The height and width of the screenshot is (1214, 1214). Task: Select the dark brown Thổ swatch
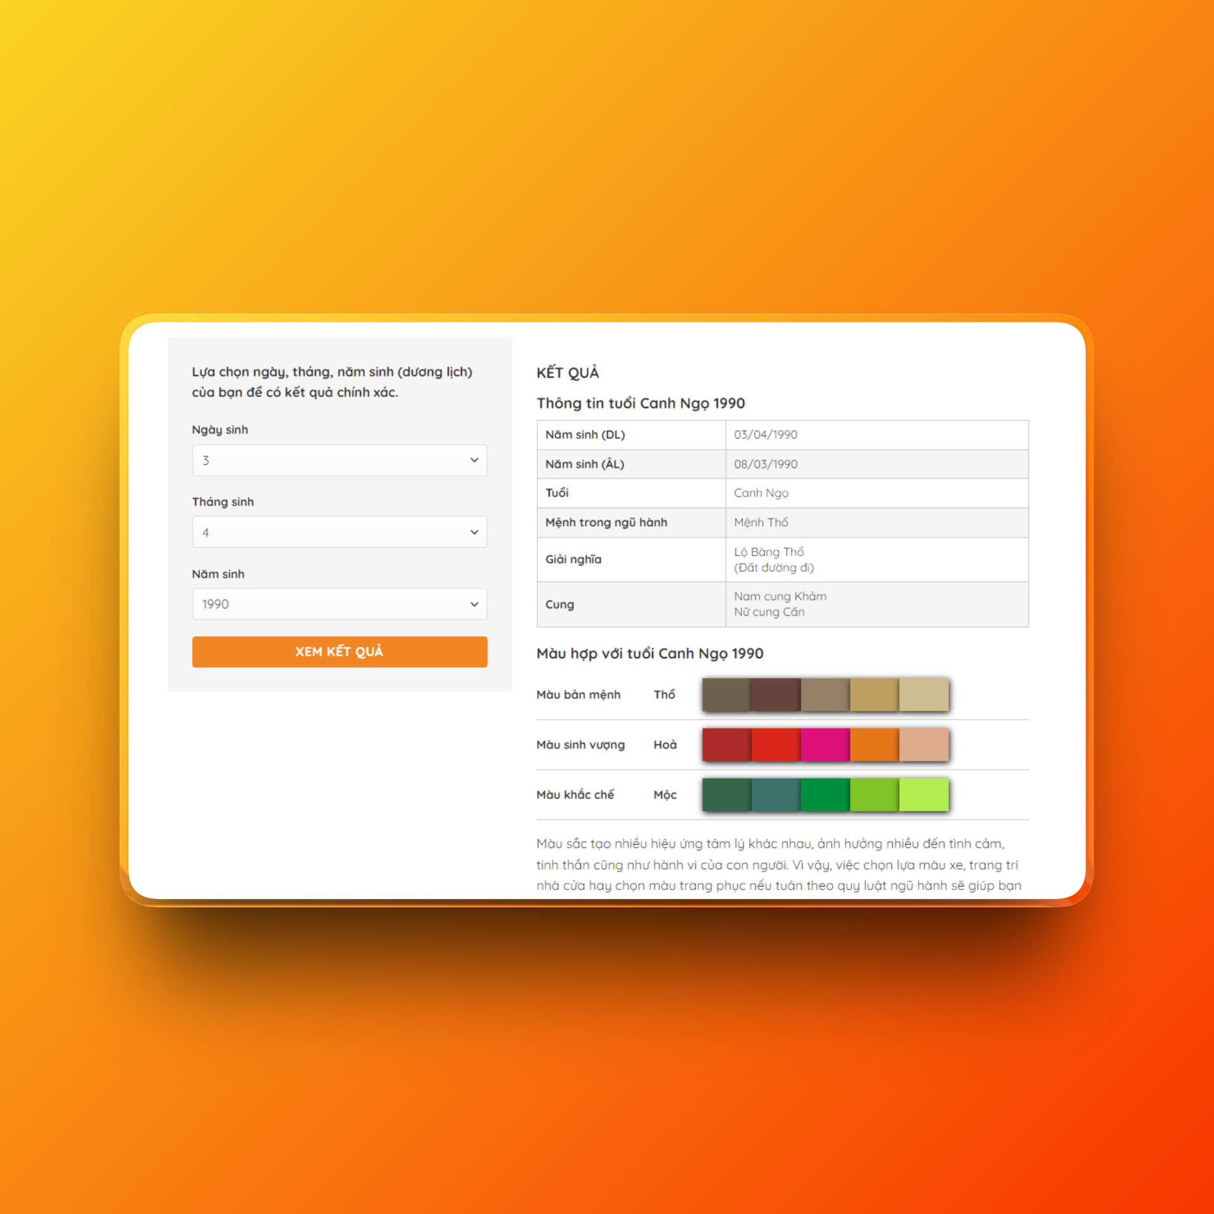point(726,694)
